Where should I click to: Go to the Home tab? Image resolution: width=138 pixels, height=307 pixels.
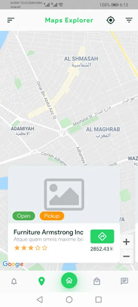(69, 280)
